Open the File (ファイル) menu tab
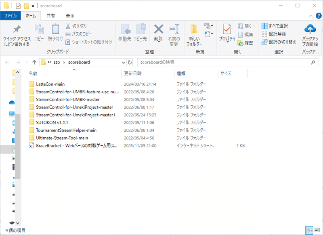 pos(10,16)
